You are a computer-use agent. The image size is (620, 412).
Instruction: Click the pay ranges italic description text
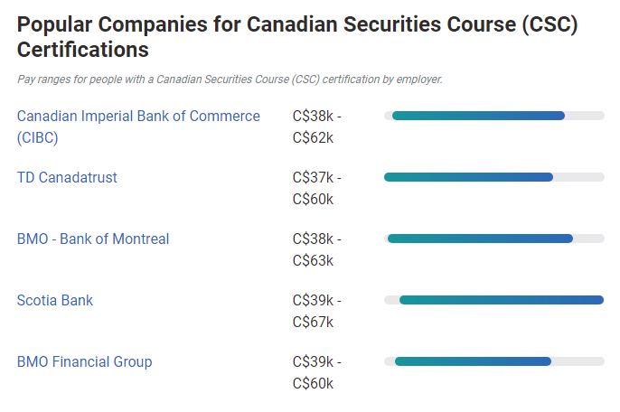230,80
